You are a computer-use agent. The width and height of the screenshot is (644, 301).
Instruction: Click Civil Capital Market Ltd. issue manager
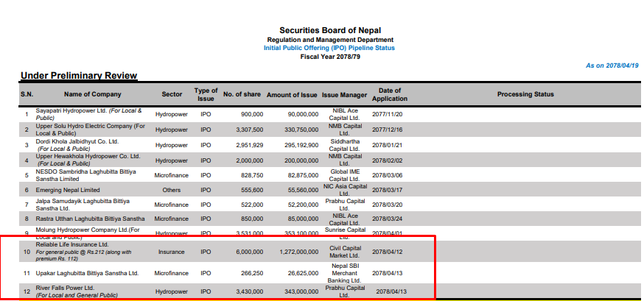(344, 252)
